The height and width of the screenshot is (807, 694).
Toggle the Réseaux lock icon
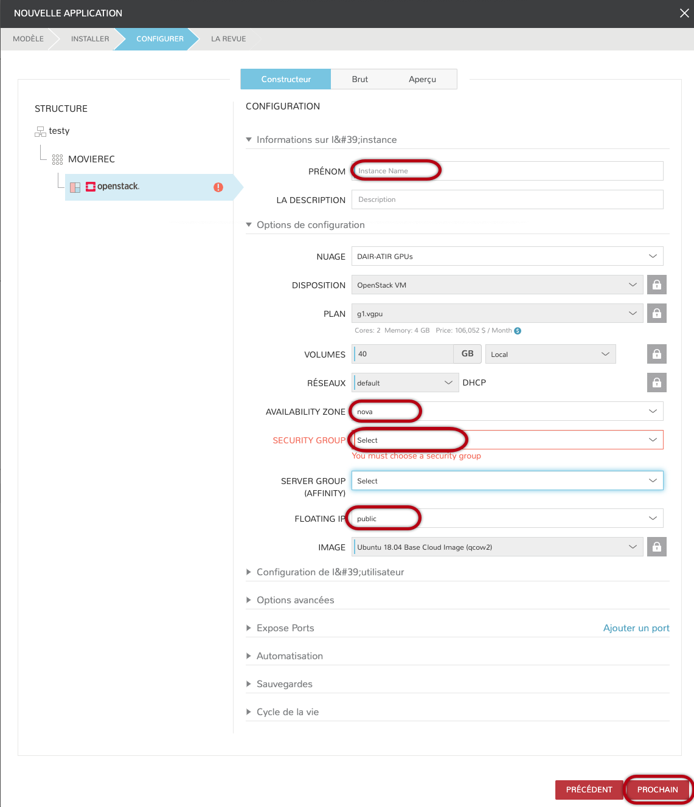656,383
